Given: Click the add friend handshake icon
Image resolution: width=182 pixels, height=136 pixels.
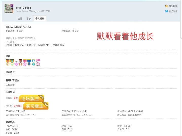Looking at the screenshot, I should pyautogui.click(x=166, y=6).
